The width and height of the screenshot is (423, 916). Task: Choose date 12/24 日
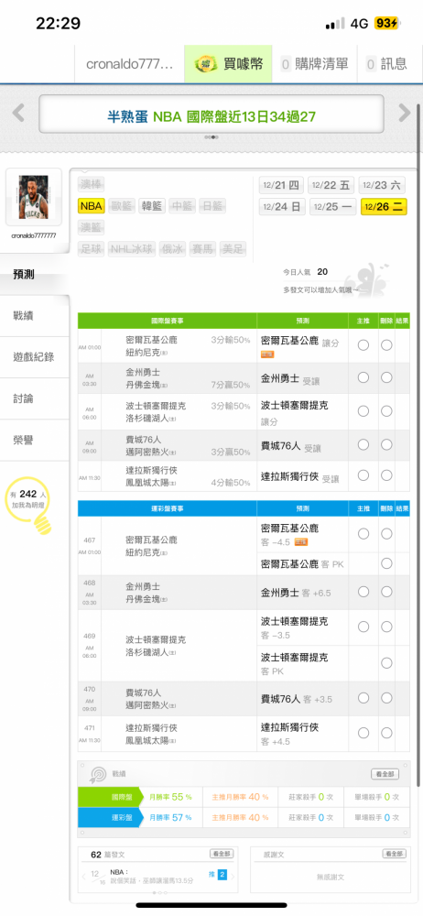(x=282, y=206)
